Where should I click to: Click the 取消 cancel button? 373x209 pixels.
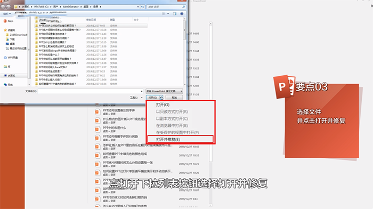[x=174, y=98]
